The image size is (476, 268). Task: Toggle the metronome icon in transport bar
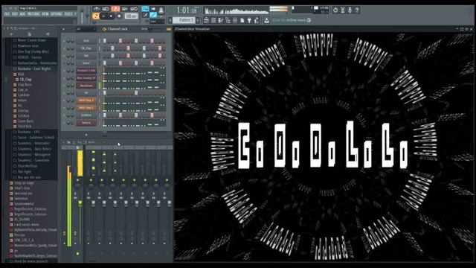point(96,9)
